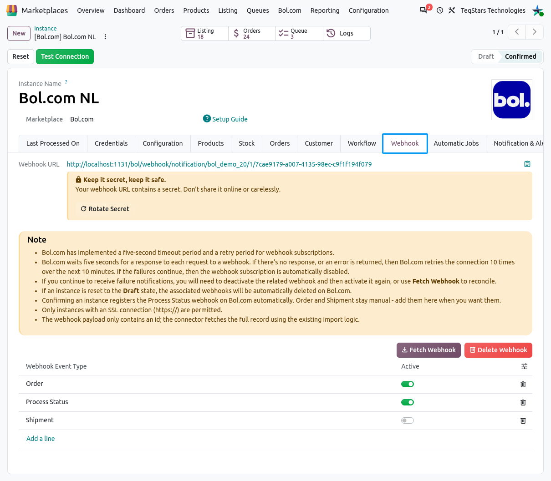Sort by the Webhook Event Type column header
Image resolution: width=551 pixels, height=481 pixels.
(56, 366)
